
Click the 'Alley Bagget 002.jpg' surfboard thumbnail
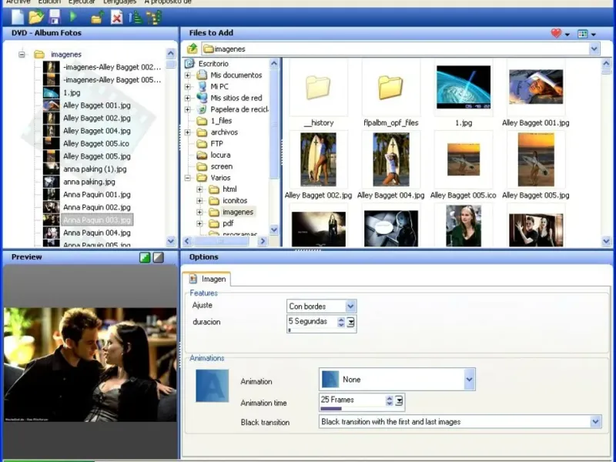click(x=318, y=160)
